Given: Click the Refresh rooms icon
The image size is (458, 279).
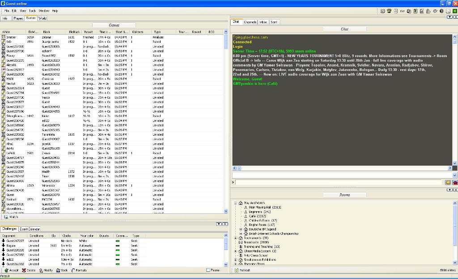Looking at the screenshot, I should click(x=237, y=271).
